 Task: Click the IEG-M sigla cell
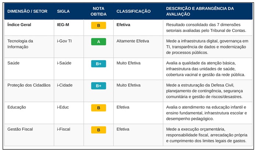pyautogui.click(x=63, y=25)
